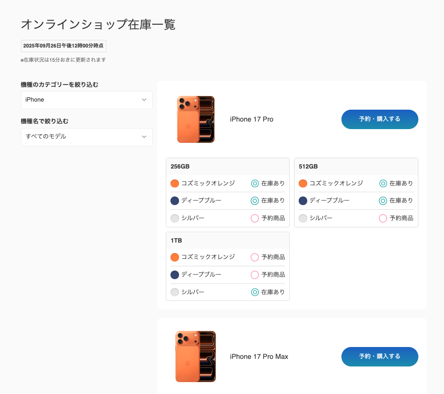Click ディープブルー text in the 512GB box
This screenshot has width=444, height=394.
click(330, 201)
